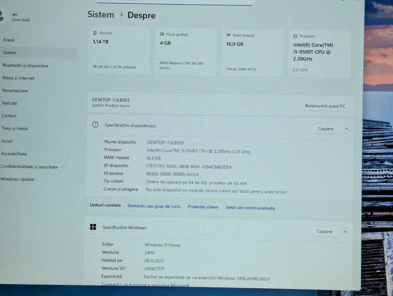Open the Intel Core i5-9500T processor card
This screenshot has height=296, width=393.
(319, 54)
